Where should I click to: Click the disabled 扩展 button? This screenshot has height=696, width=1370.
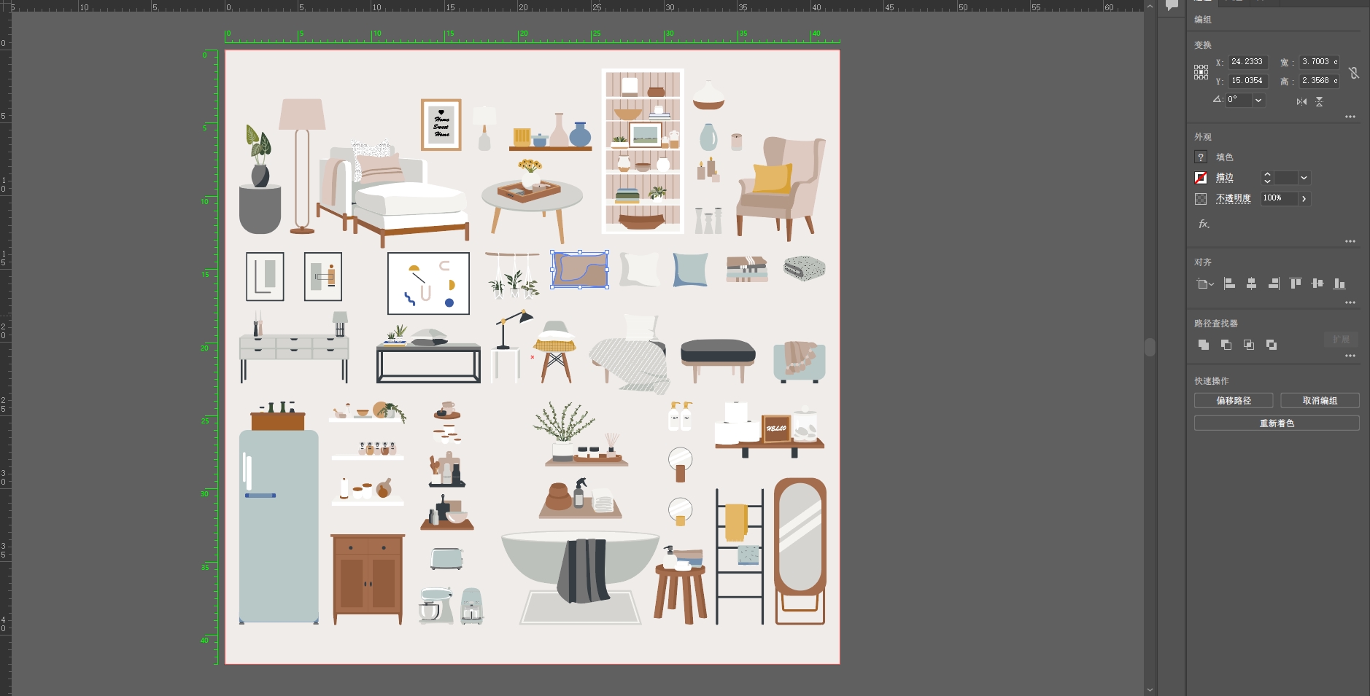(x=1341, y=340)
